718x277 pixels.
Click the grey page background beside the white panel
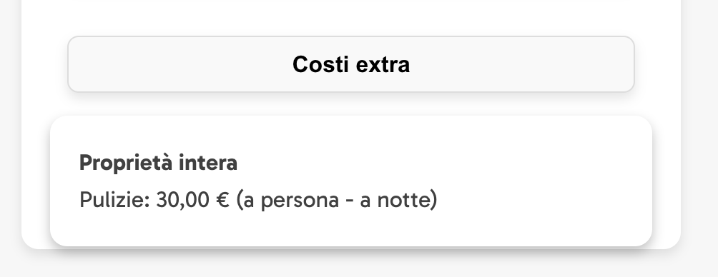(x=699, y=137)
